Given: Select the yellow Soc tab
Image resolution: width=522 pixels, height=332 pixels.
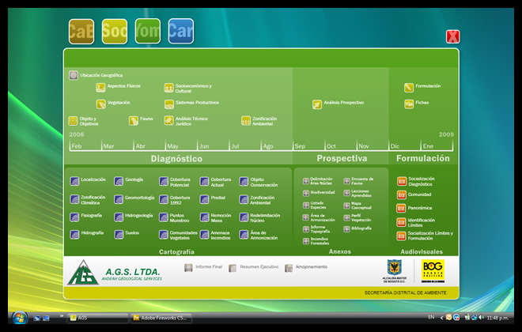Looking at the screenshot, I should pyautogui.click(x=114, y=32).
